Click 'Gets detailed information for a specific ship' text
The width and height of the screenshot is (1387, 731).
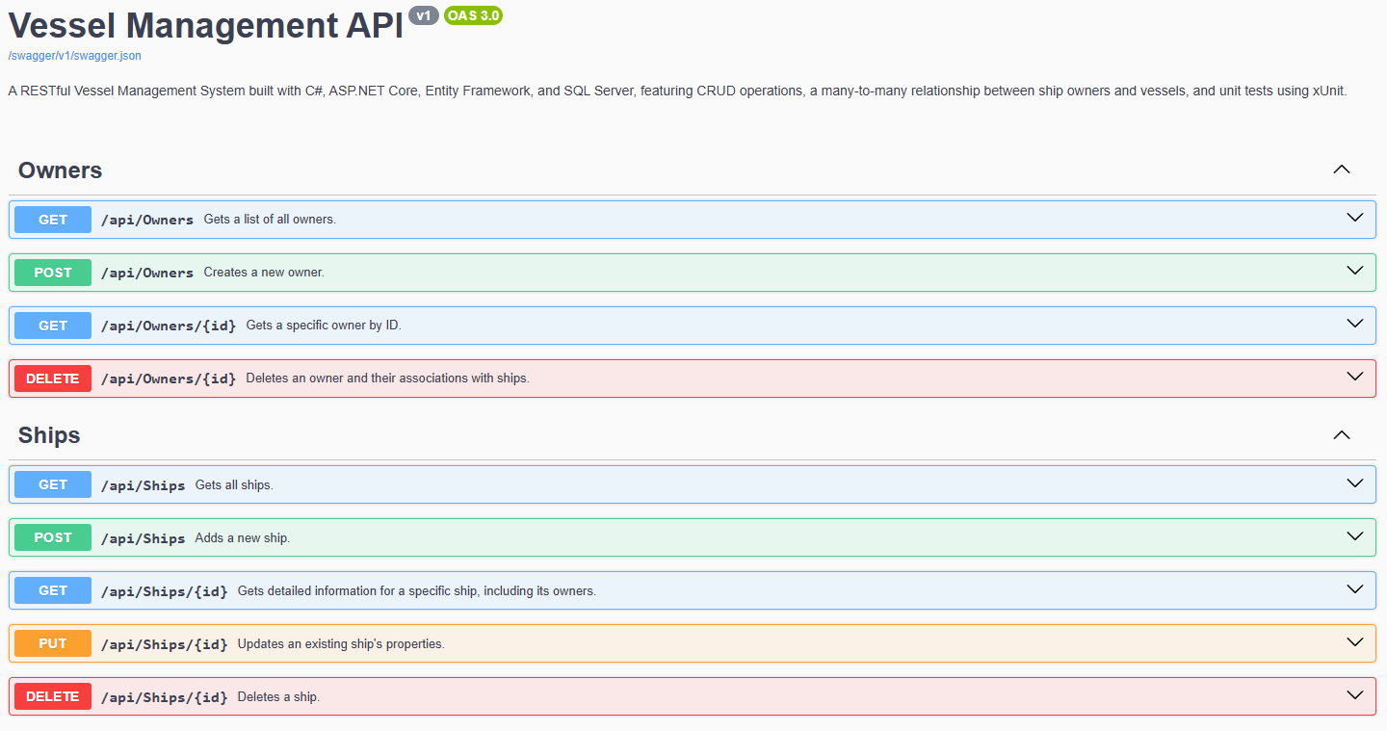[x=417, y=590]
